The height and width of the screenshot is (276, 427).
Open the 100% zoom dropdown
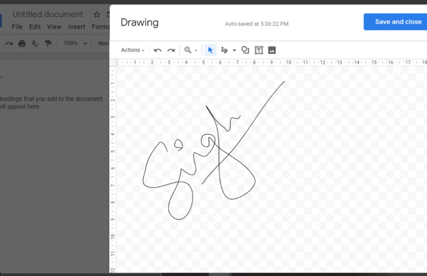pos(75,43)
